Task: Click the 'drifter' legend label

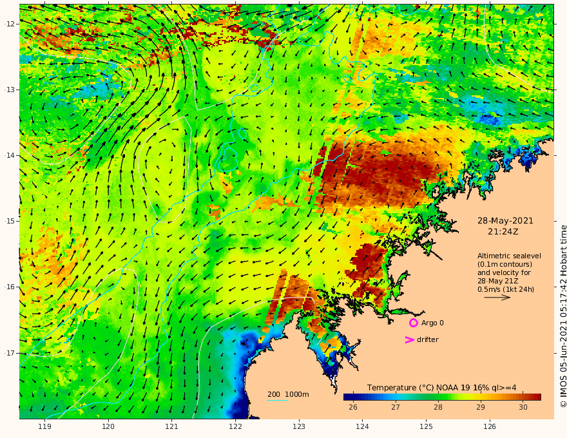Action: click(428, 339)
